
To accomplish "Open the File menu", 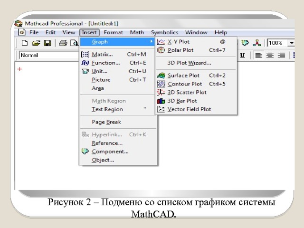I will tap(34, 32).
